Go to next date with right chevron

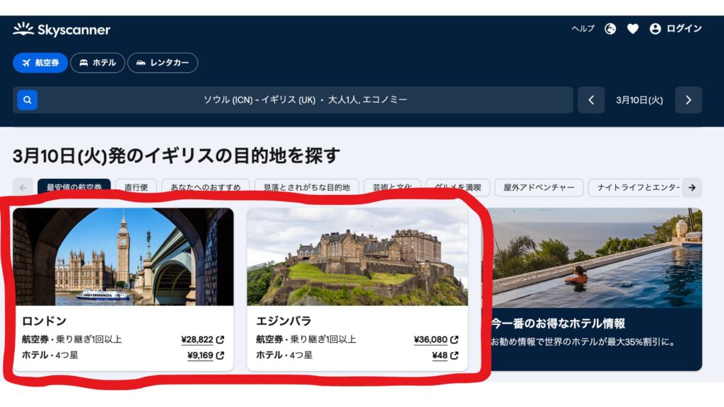pos(688,100)
